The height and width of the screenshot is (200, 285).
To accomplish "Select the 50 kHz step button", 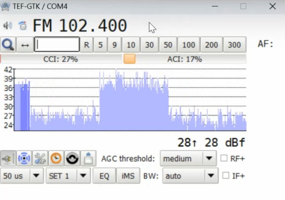I will 168,45.
